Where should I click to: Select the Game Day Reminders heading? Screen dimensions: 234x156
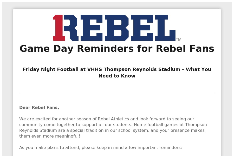(117, 49)
